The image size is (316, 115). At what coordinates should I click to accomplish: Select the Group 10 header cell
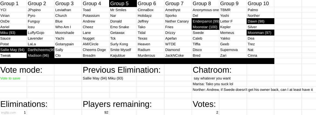click(x=258, y=4)
